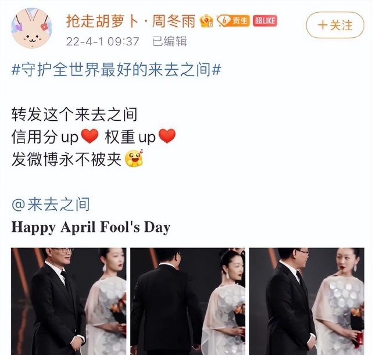Click the post line 转发这个来去之间
The height and width of the screenshot is (355, 372).
point(74,114)
